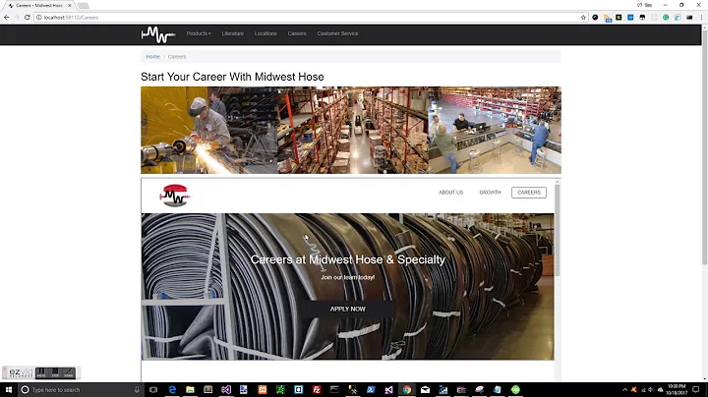The image size is (708, 397).
Task: Click the black circular extension icon
Action: pos(595,17)
